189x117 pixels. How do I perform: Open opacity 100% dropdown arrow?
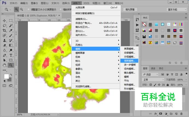(x=186, y=80)
